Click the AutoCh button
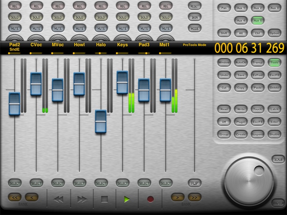 (x=241, y=63)
